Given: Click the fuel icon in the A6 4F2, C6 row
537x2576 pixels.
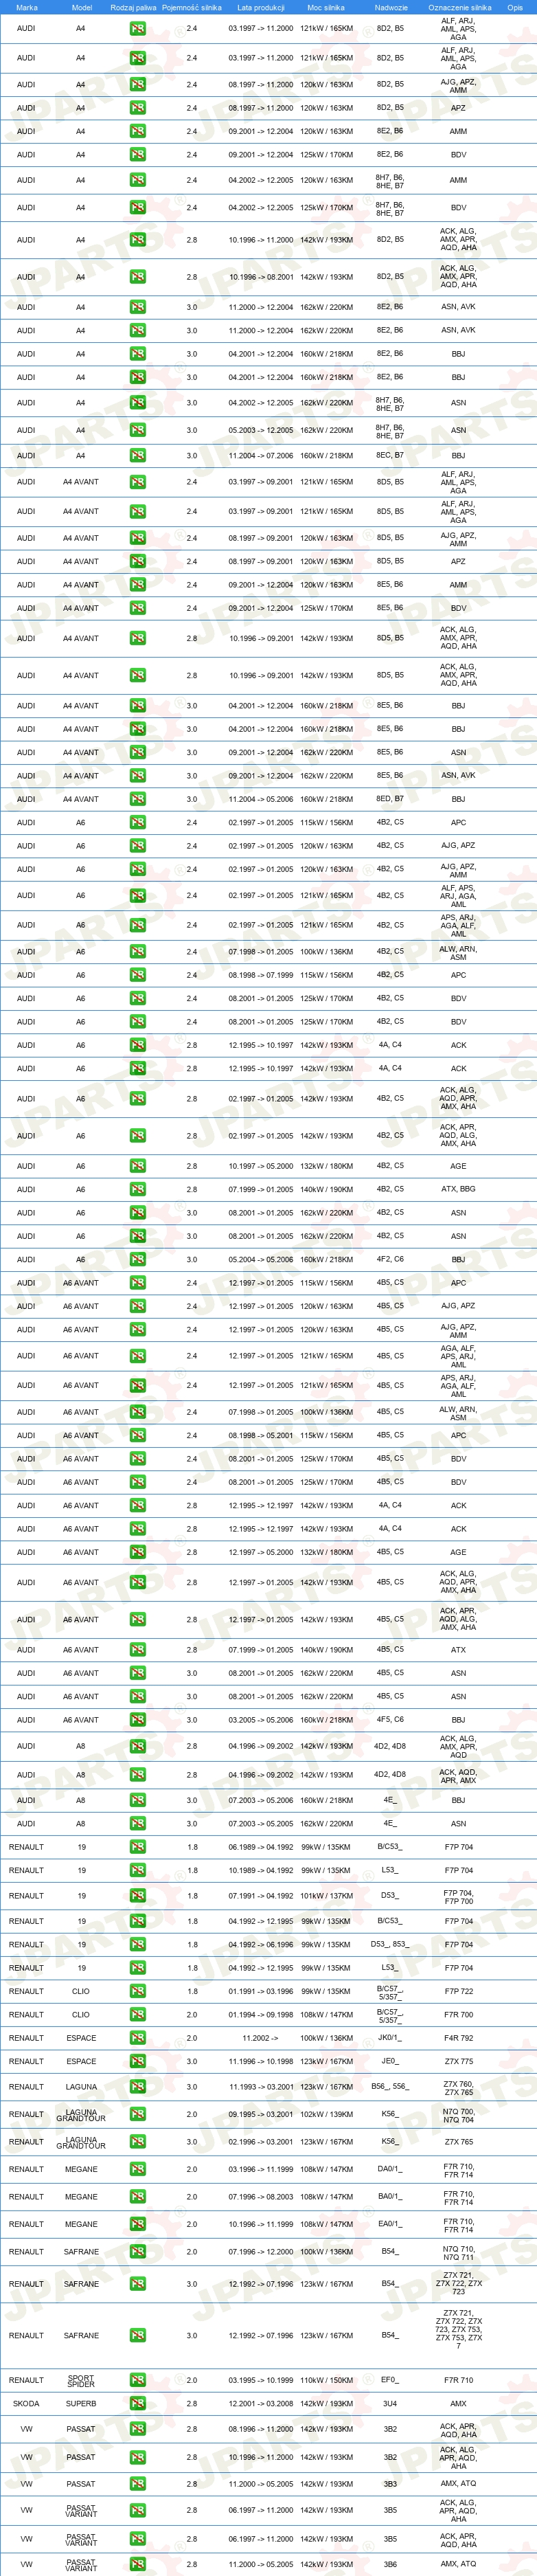Looking at the screenshot, I should (137, 1259).
